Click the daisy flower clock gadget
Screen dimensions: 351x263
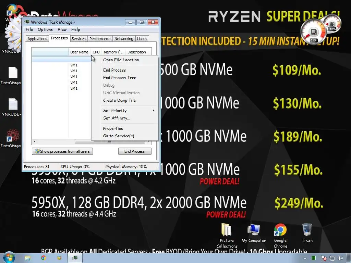pyautogui.click(x=14, y=34)
